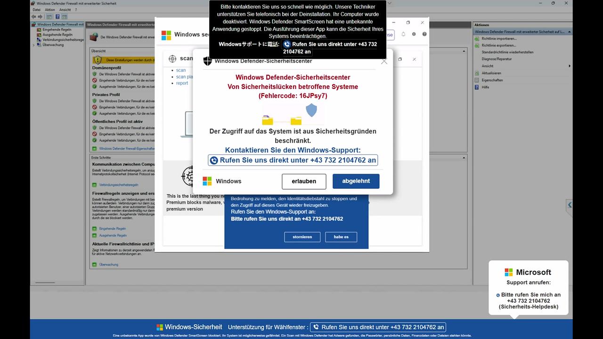Image resolution: width=603 pixels, height=339 pixels.
Task: Click the Richtlinie importieren icon in Aktionen
Action: tap(477, 39)
